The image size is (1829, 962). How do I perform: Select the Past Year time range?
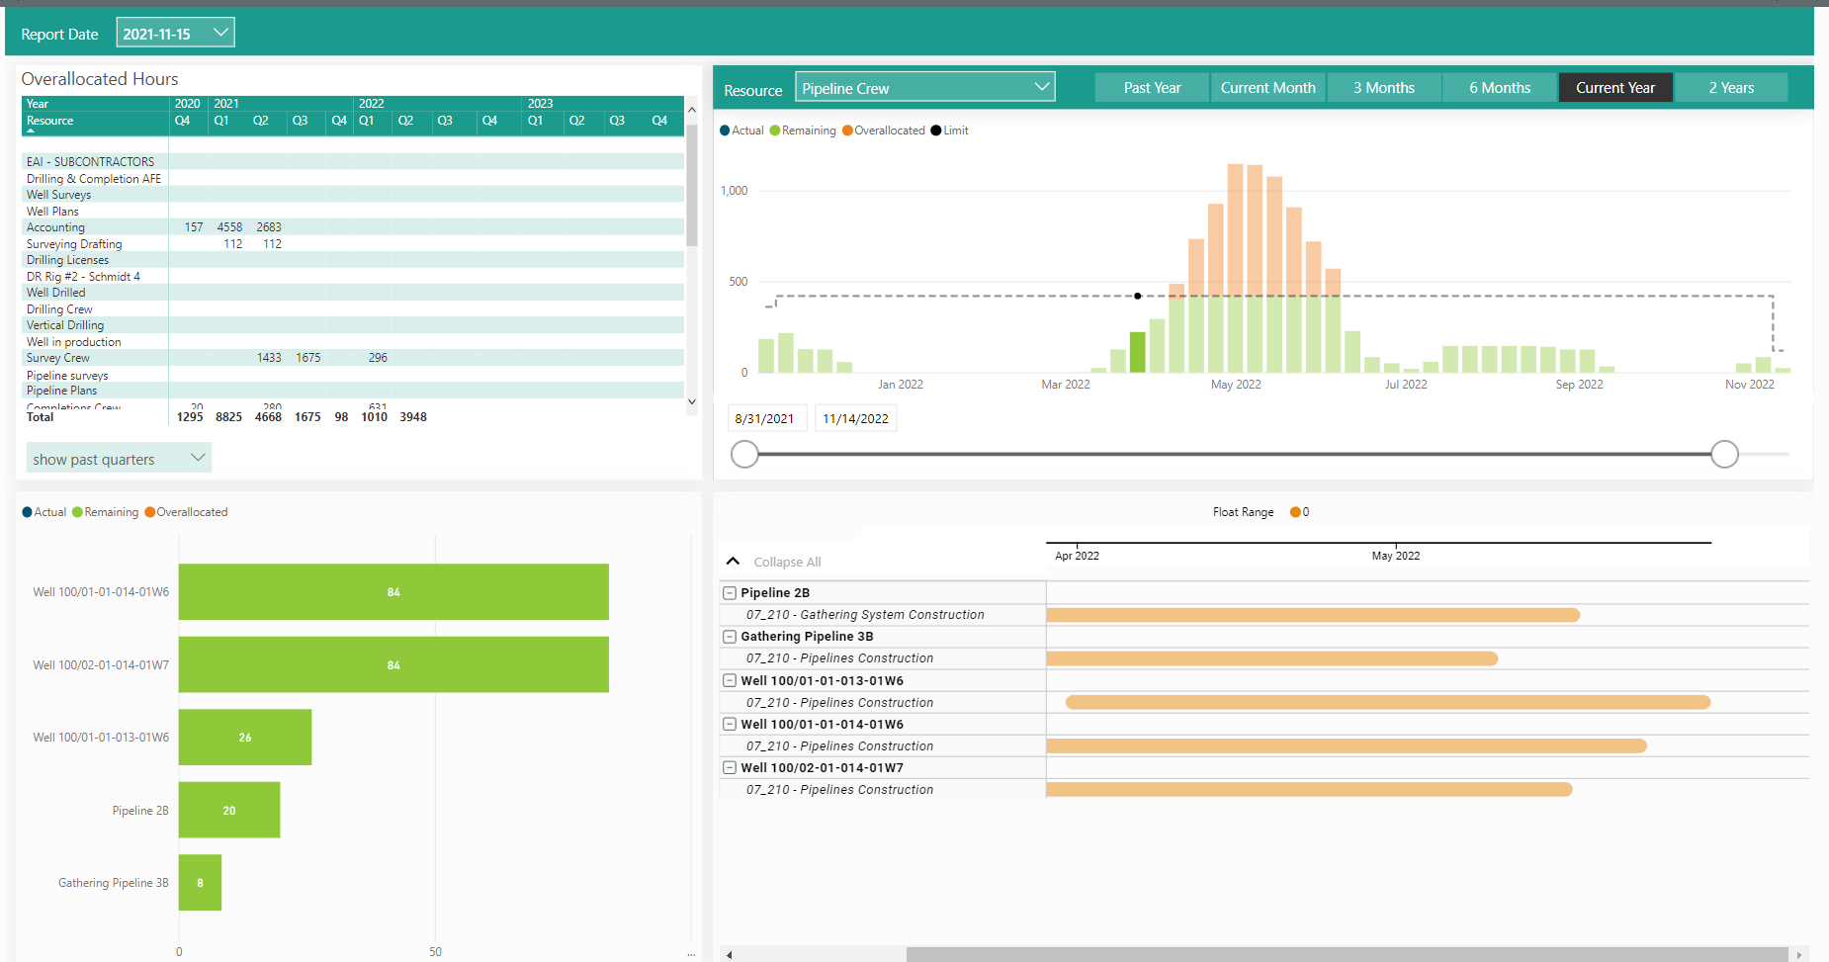pos(1152,88)
